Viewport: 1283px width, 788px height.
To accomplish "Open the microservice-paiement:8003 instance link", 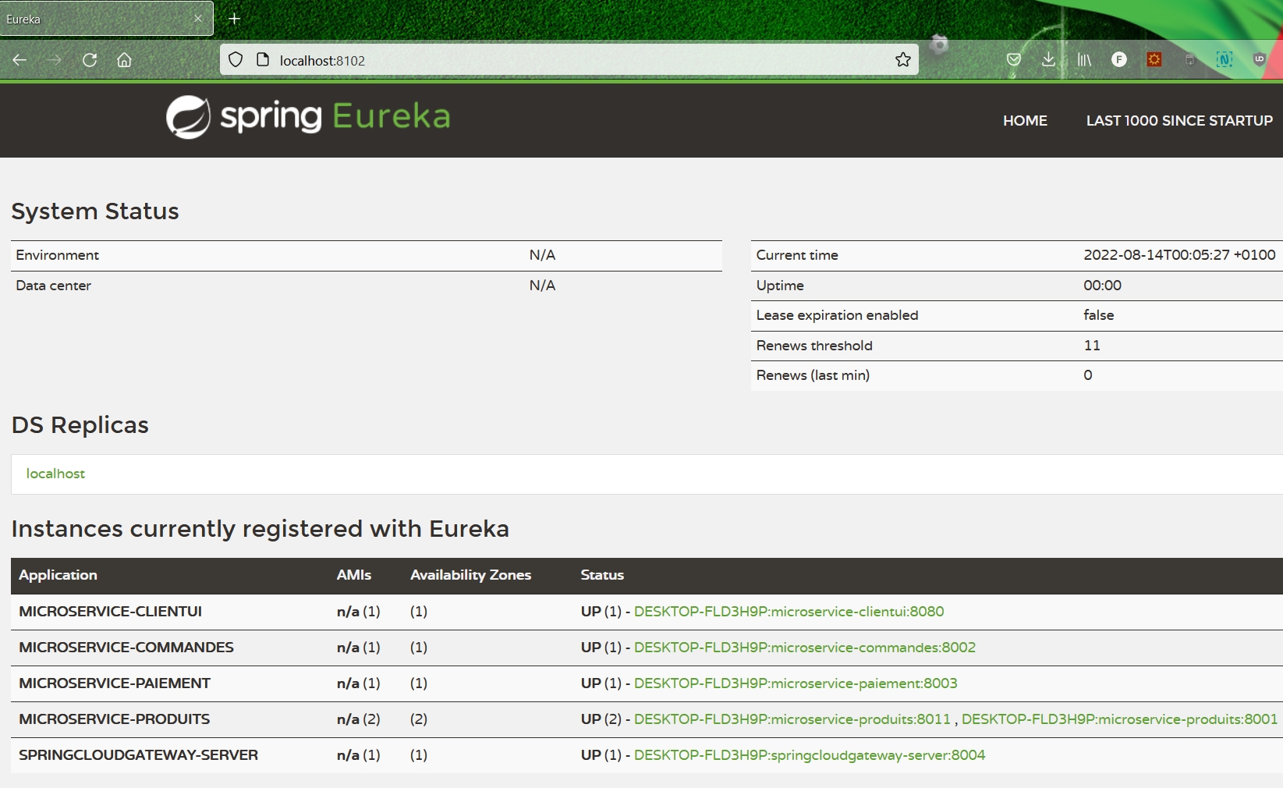I will pos(796,683).
